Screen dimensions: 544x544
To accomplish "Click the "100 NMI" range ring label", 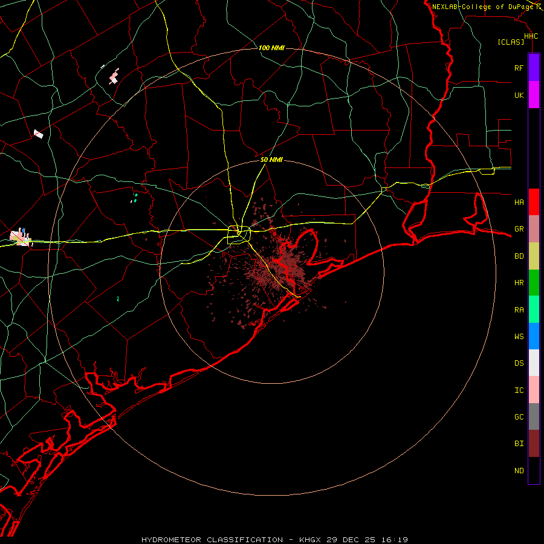I will tap(271, 48).
